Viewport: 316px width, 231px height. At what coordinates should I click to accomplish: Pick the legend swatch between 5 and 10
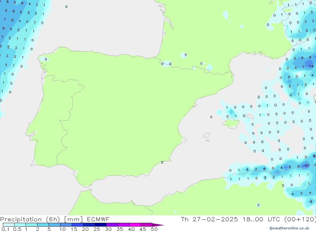(x=54, y=225)
